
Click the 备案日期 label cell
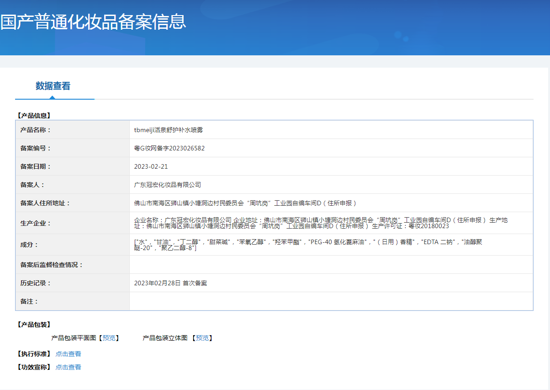73,166
